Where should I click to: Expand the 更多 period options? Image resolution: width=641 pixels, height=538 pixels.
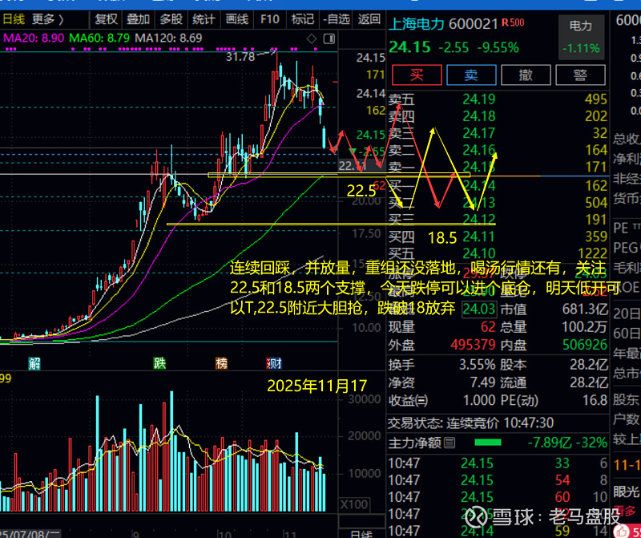[x=48, y=19]
